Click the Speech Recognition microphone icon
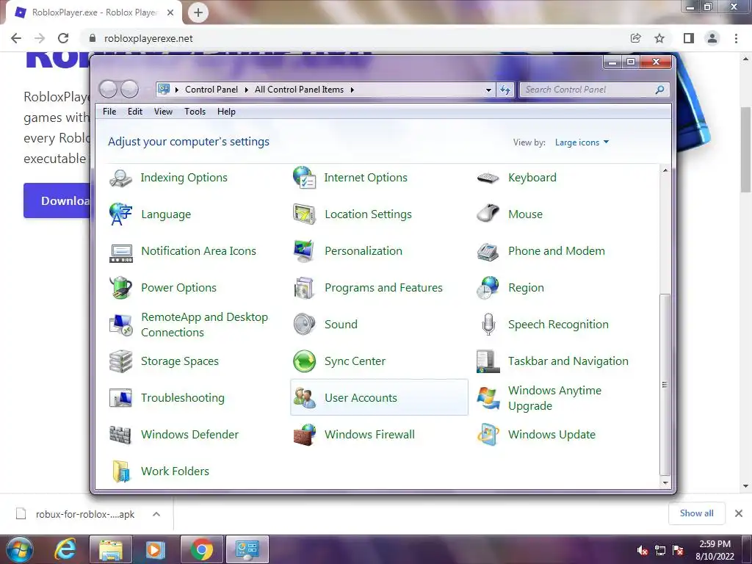 488,324
